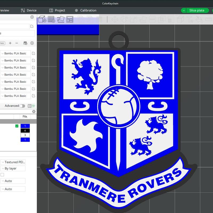Open the last Bambu PLA Basic filament dropdown
The width and height of the screenshot is (213, 213).
coord(15,96)
